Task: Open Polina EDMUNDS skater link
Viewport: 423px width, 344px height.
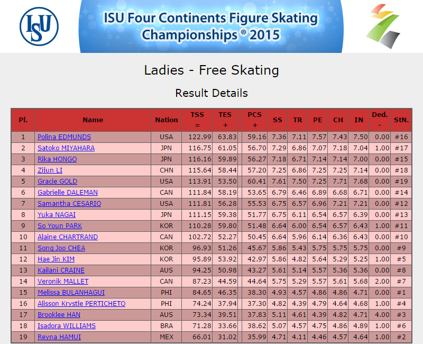Action: click(x=64, y=137)
